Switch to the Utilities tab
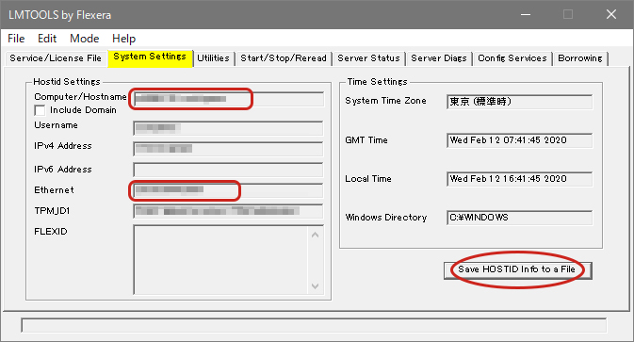This screenshot has width=634, height=342. 213,58
